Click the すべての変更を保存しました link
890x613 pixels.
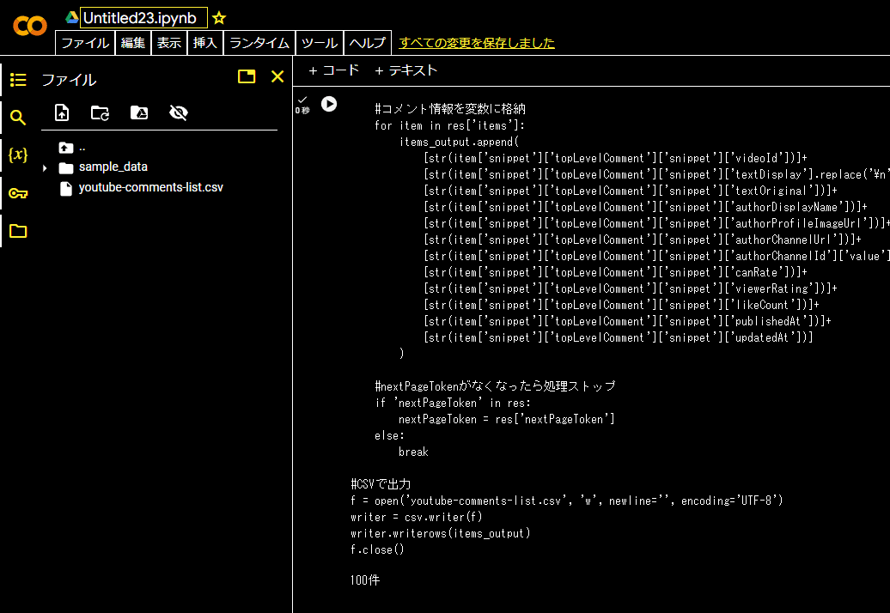(x=477, y=41)
